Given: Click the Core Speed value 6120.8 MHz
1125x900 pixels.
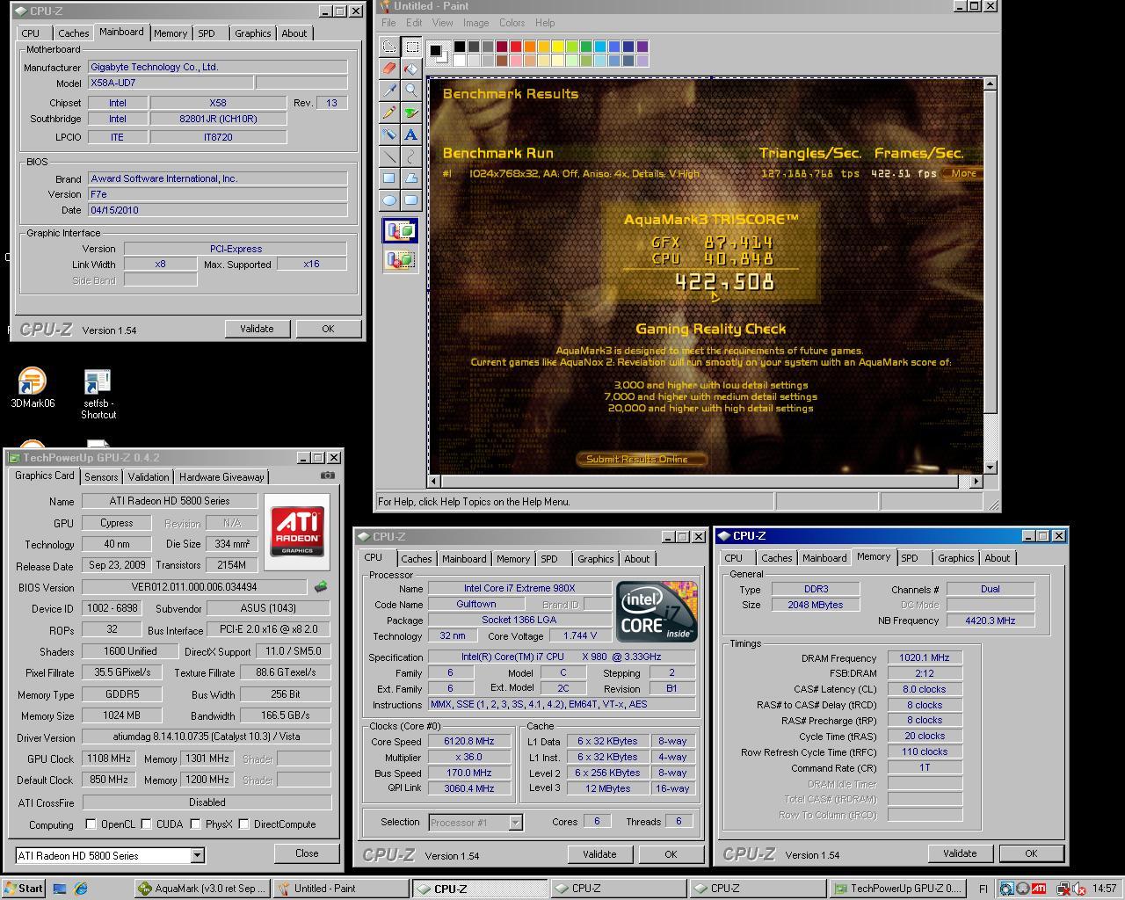Looking at the screenshot, I should (469, 741).
